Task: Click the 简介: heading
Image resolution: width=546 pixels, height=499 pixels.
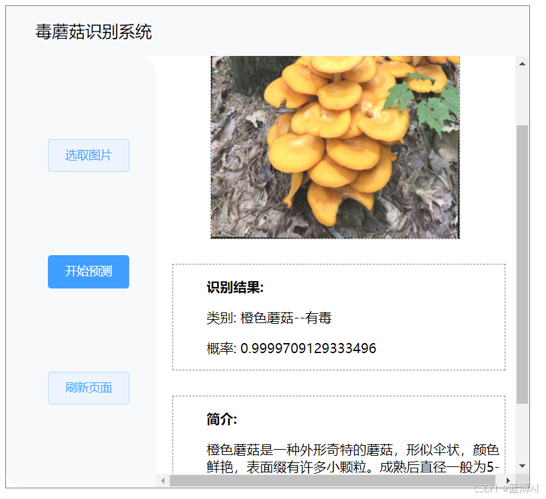Action: tap(222, 419)
